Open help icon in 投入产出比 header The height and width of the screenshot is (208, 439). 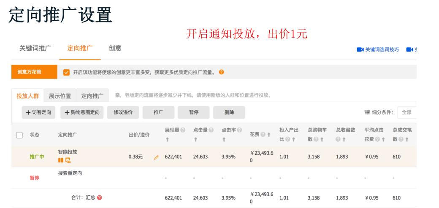288,139
